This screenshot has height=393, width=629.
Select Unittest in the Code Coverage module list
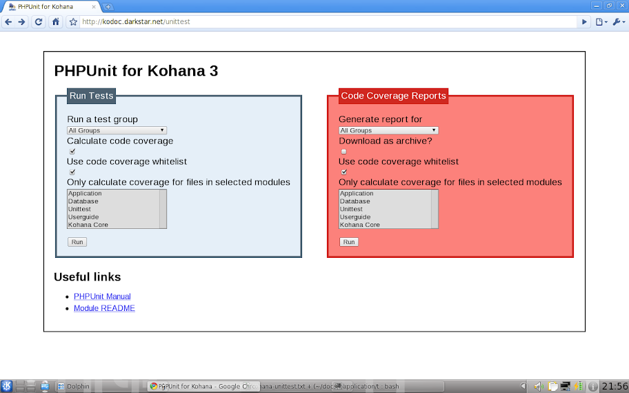(385, 209)
